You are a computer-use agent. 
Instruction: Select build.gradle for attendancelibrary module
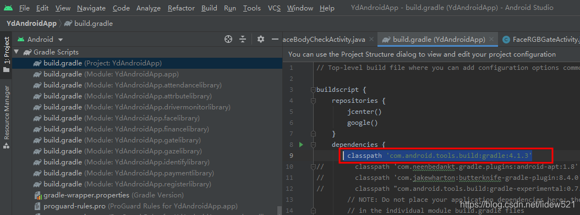[147, 85]
